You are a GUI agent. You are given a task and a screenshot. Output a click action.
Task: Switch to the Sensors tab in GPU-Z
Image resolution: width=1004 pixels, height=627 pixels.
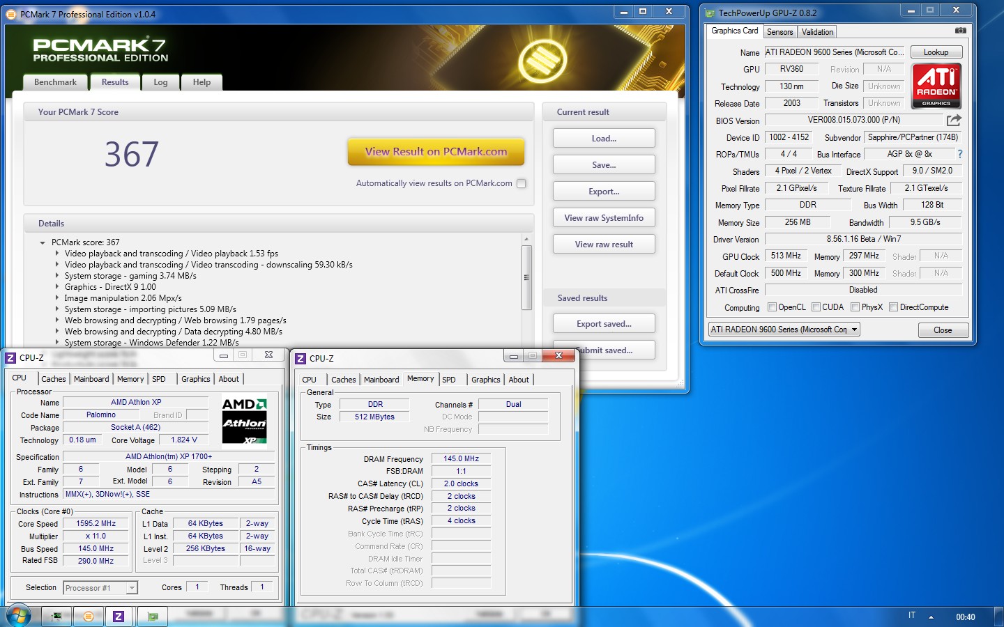coord(779,32)
